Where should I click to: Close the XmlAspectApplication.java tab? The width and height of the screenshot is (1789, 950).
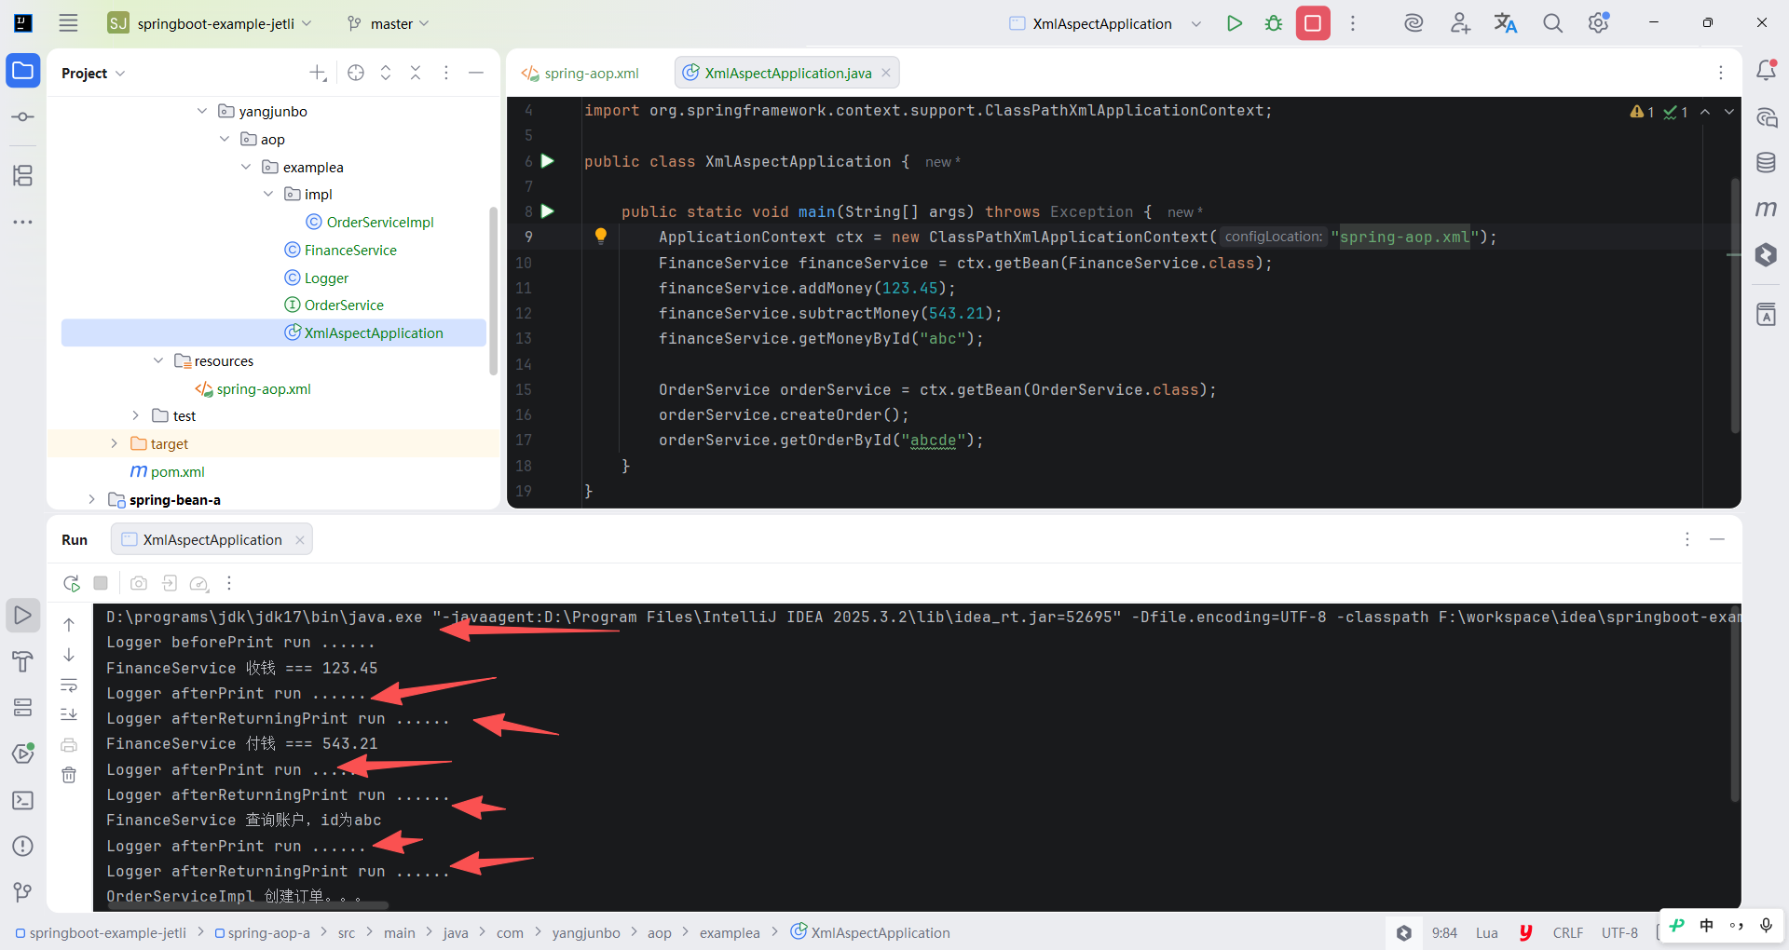(x=886, y=73)
